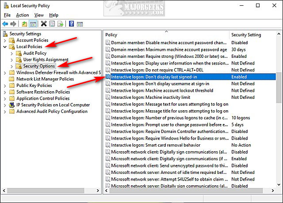Image resolution: width=283 pixels, height=203 pixels.
Task: Click the Forward arrow toolbar icon
Action: coord(13,24)
